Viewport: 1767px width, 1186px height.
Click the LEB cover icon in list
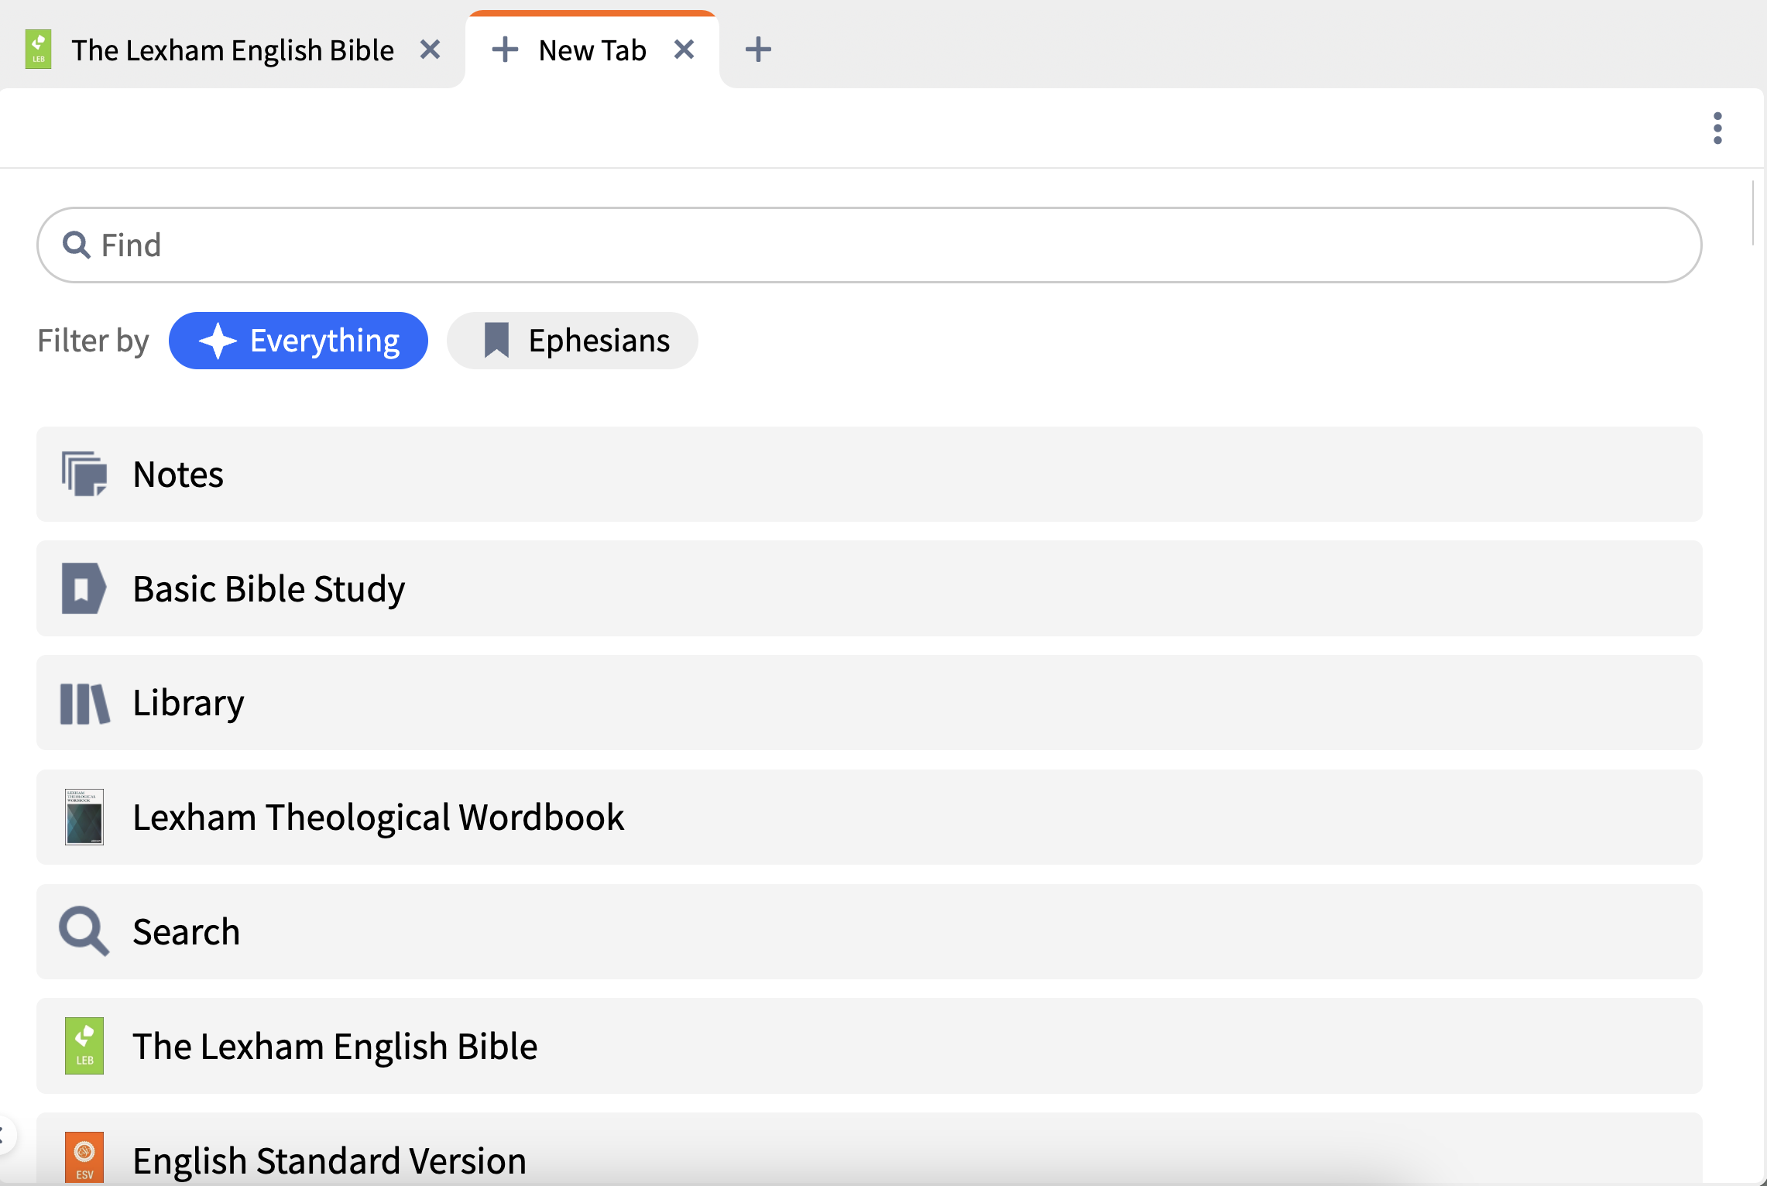pos(84,1046)
